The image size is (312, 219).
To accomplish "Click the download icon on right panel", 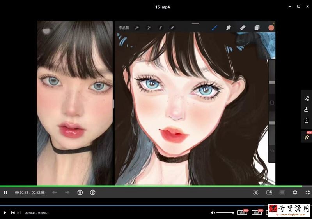I will (x=307, y=109).
